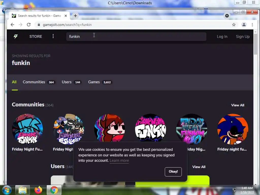Open the Sonic.exe Friday night community thumbnail
Image resolution: width=260 pixels, height=195 pixels.
[x=233, y=129]
